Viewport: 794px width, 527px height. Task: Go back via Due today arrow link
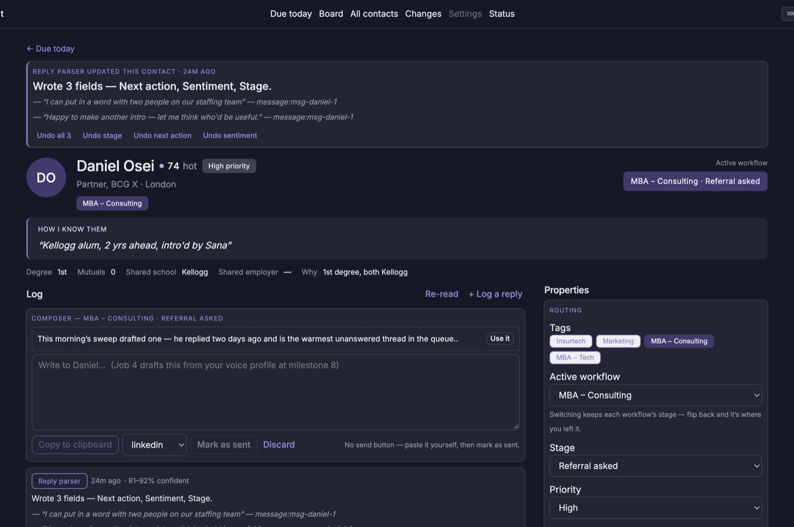(51, 49)
